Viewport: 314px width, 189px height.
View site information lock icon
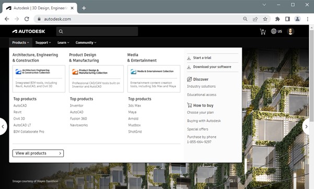click(39, 19)
